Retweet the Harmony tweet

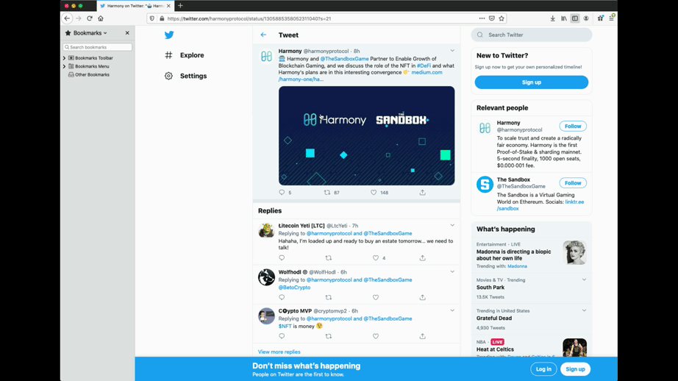click(x=327, y=193)
